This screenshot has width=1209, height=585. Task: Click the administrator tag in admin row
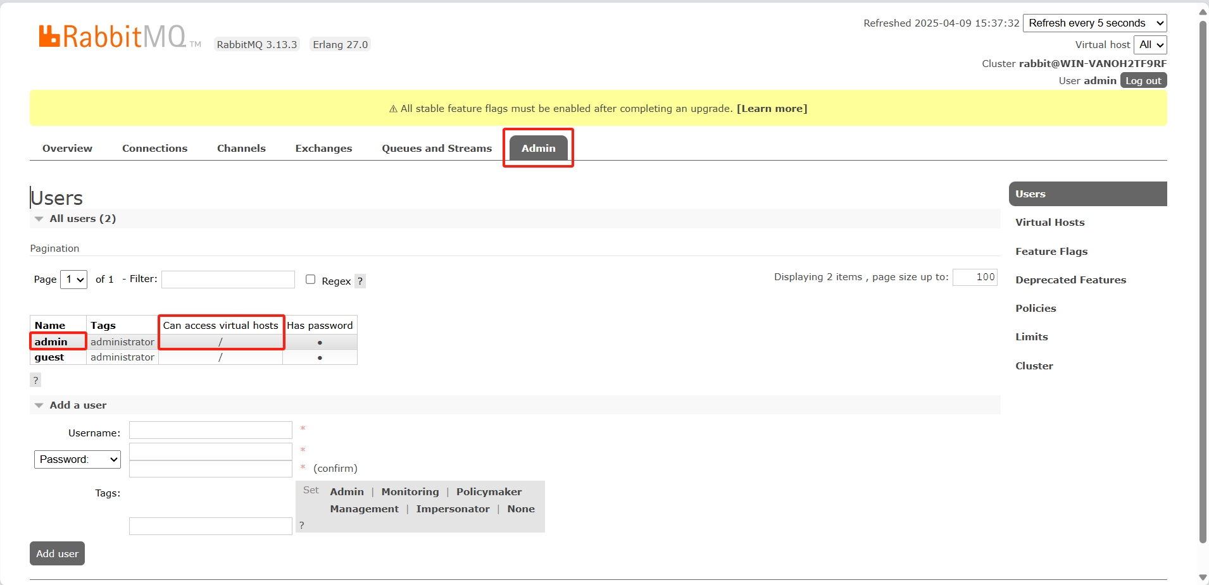coord(122,342)
